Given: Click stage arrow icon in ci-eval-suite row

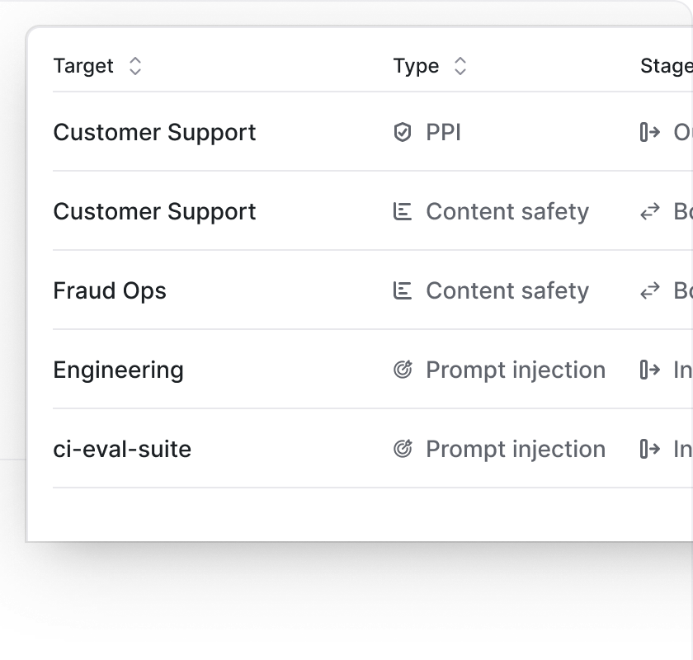Looking at the screenshot, I should coord(650,449).
